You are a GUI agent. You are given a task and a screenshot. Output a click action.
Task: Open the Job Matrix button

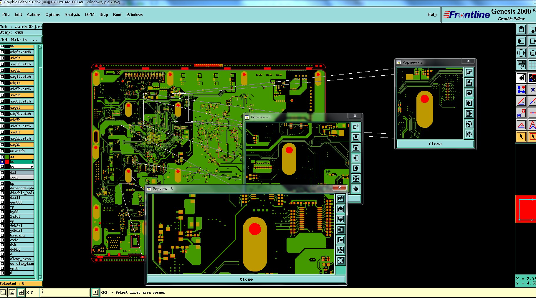coord(21,39)
